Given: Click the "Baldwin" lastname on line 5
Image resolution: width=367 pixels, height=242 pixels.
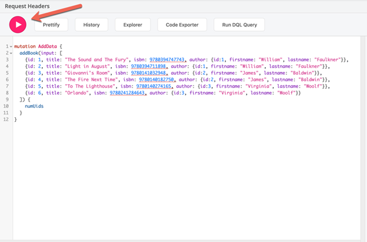Looking at the screenshot, I should point(302,73).
